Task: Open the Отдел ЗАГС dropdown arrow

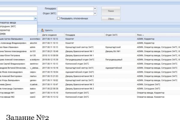Action: point(95,13)
